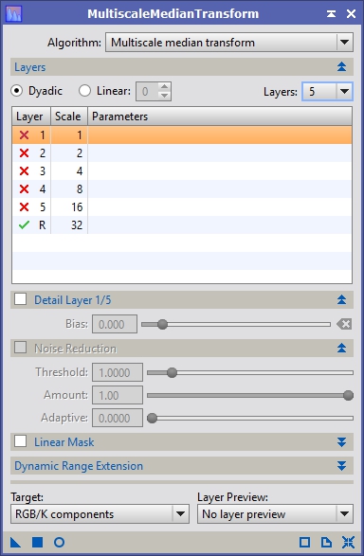364x556 pixels.
Task: Disable the residual R layer checkmark
Action: pos(24,225)
